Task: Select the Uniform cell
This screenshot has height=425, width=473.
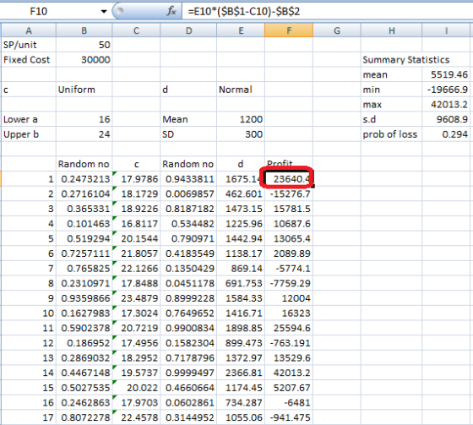Action: tap(84, 90)
